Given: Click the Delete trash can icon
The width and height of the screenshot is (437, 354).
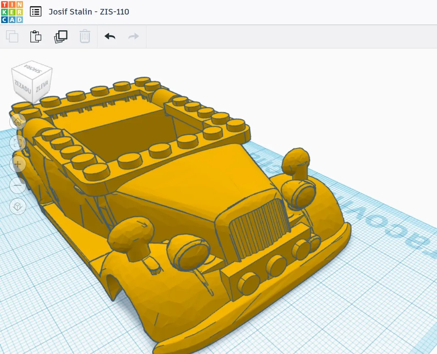Looking at the screenshot, I should point(85,36).
